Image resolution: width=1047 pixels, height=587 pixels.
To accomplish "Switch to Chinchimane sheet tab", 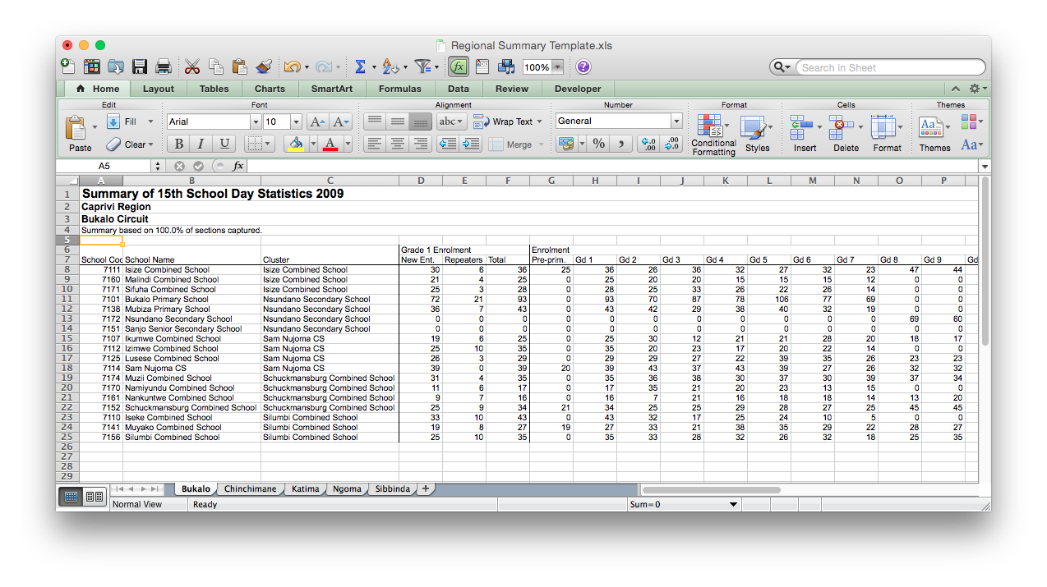I will pos(250,488).
